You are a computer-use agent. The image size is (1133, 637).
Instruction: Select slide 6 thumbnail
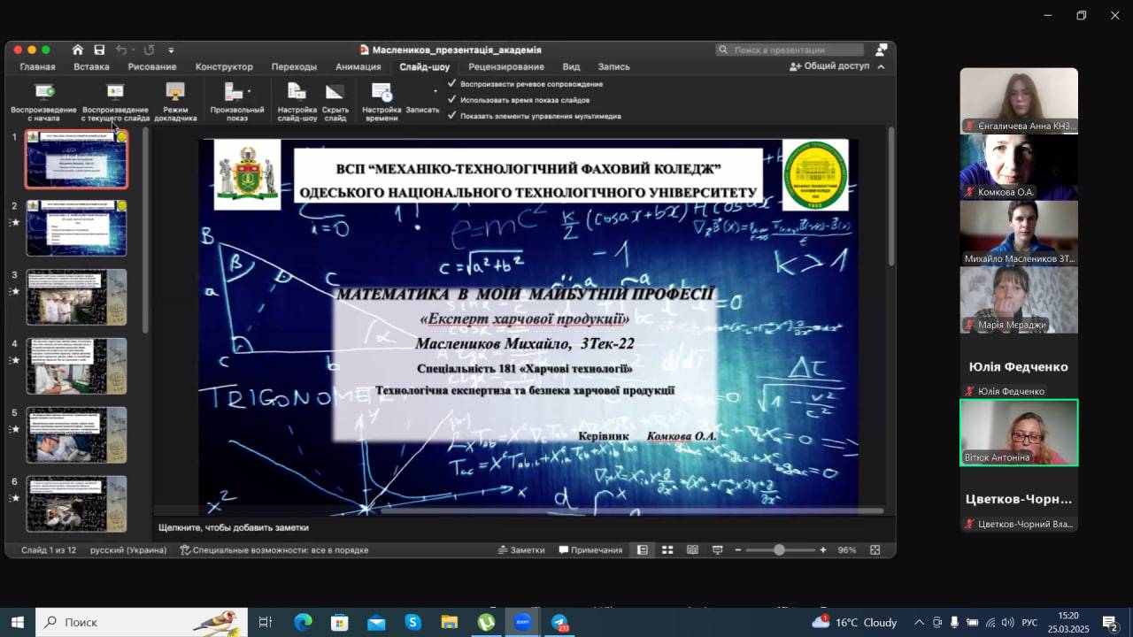(76, 504)
